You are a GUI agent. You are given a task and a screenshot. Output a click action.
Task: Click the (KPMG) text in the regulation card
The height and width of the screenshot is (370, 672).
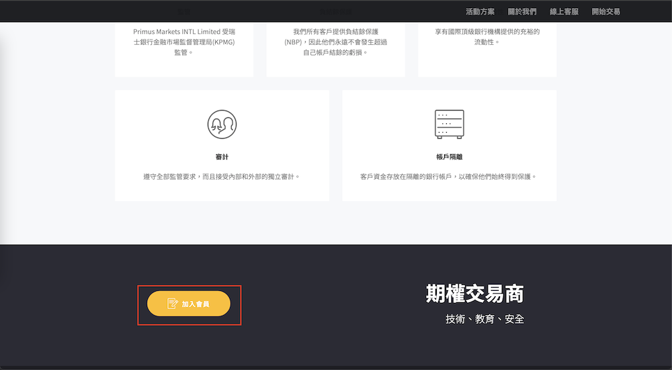[x=220, y=42]
